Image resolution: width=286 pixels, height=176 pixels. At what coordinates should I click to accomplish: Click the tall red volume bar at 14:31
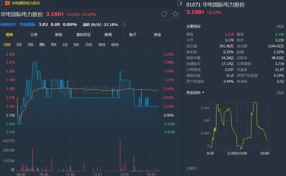(x=120, y=155)
